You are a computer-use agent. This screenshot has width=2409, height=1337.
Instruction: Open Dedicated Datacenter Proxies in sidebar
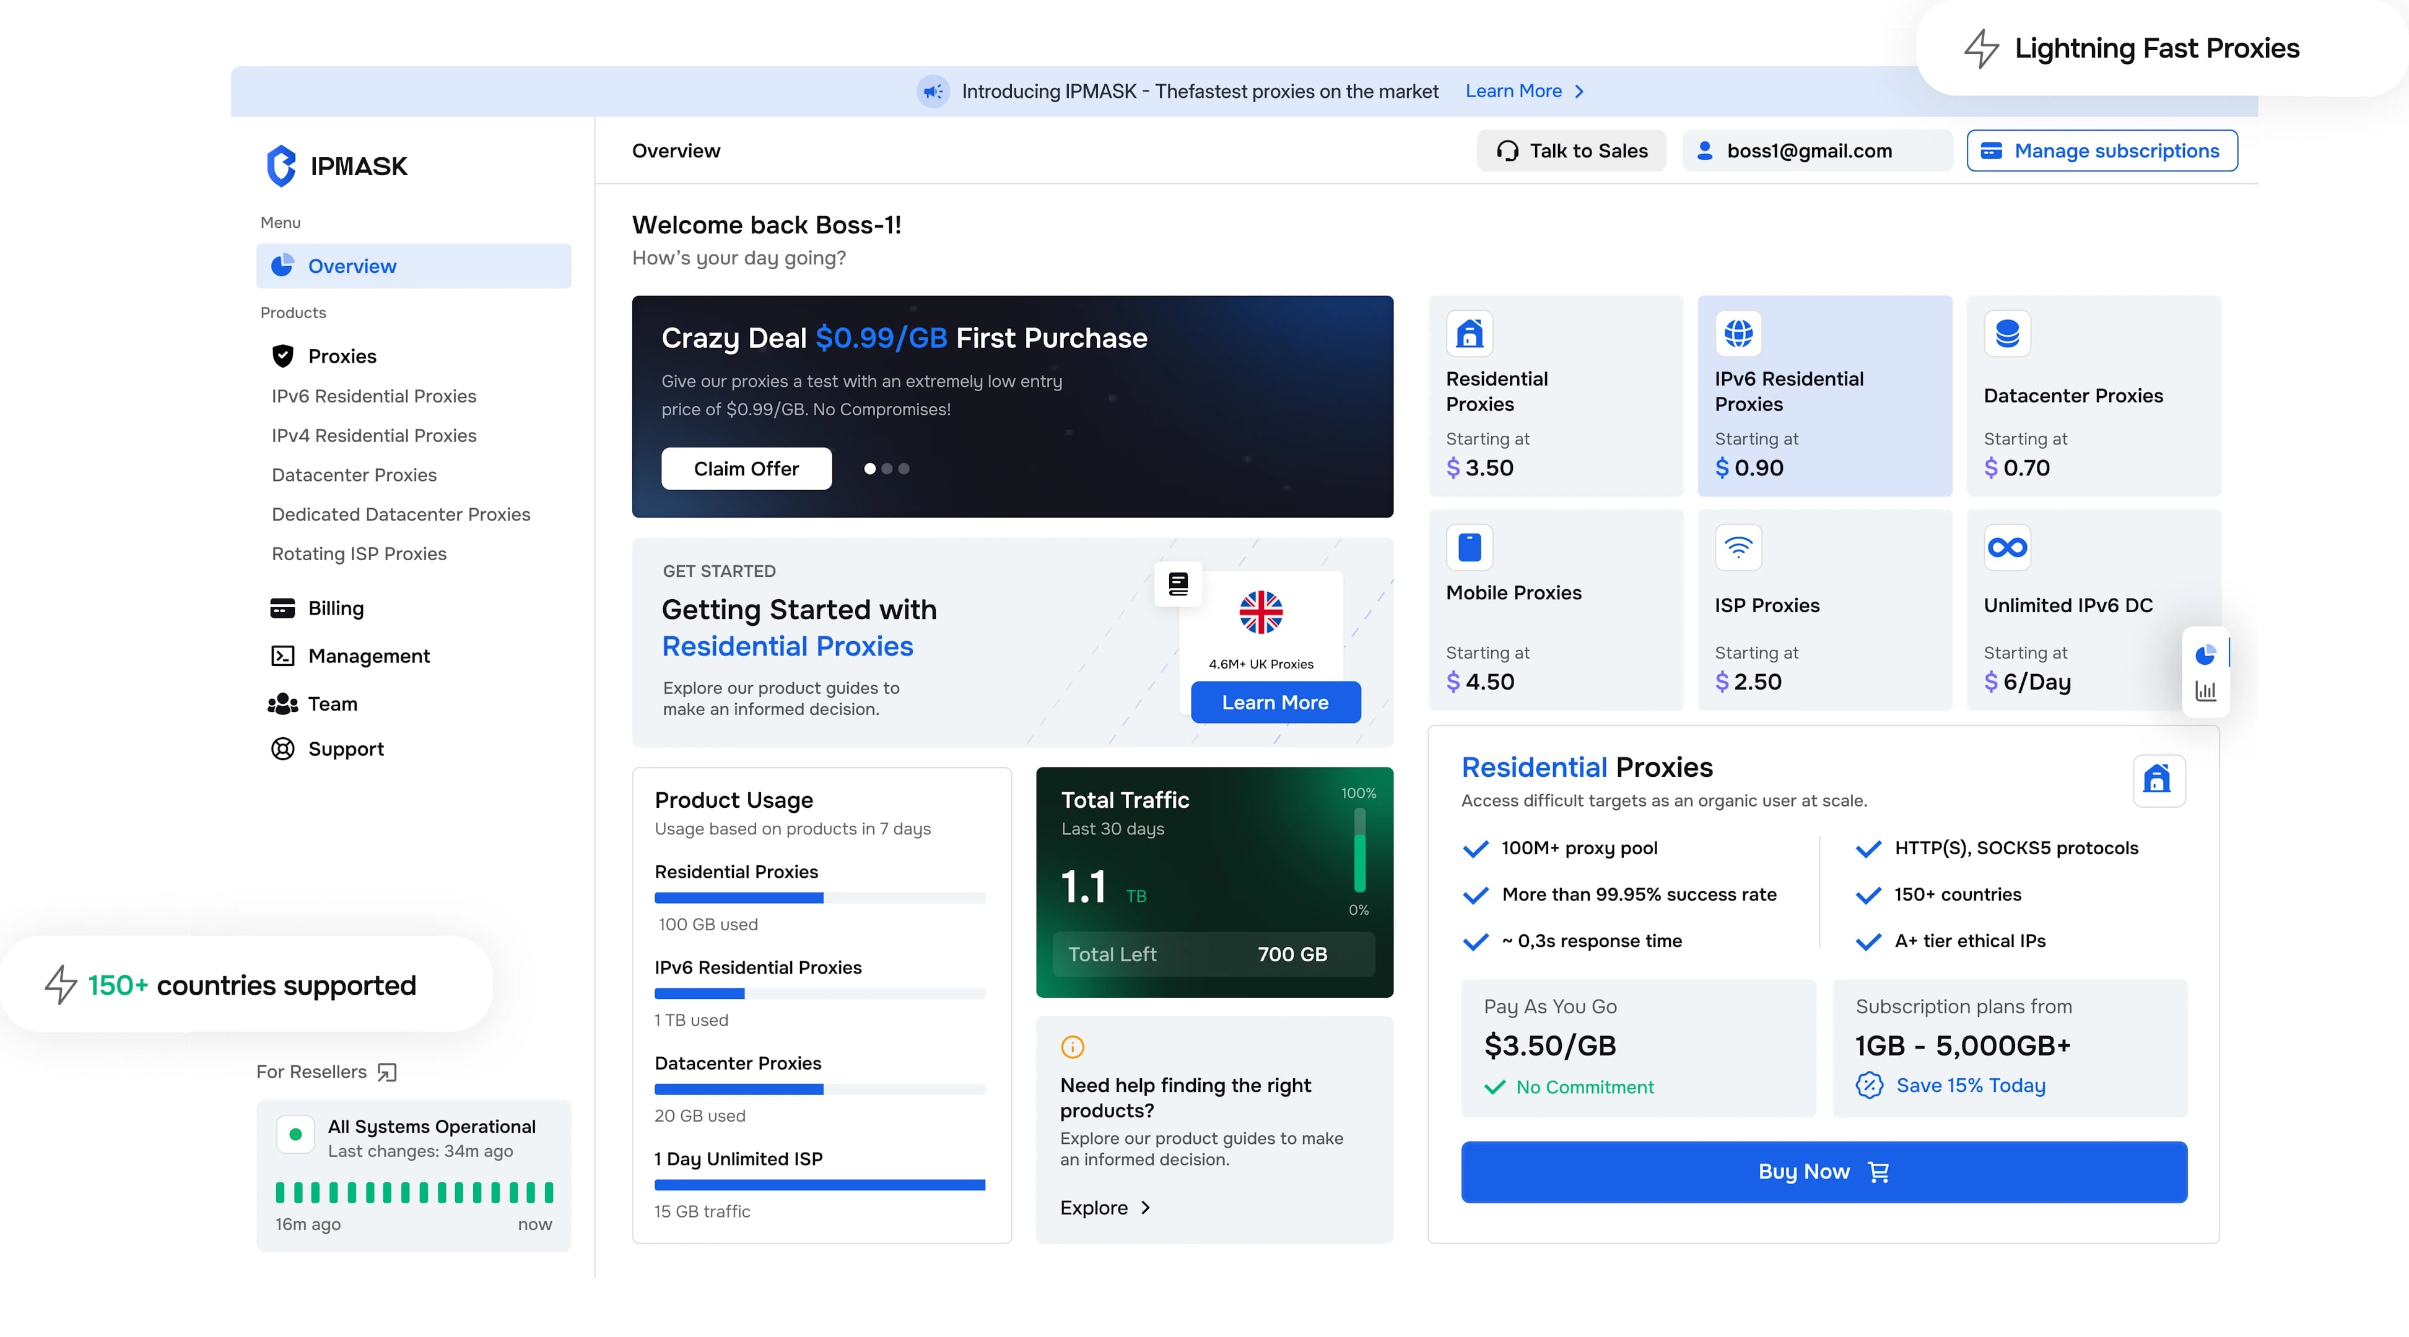coord(400,514)
